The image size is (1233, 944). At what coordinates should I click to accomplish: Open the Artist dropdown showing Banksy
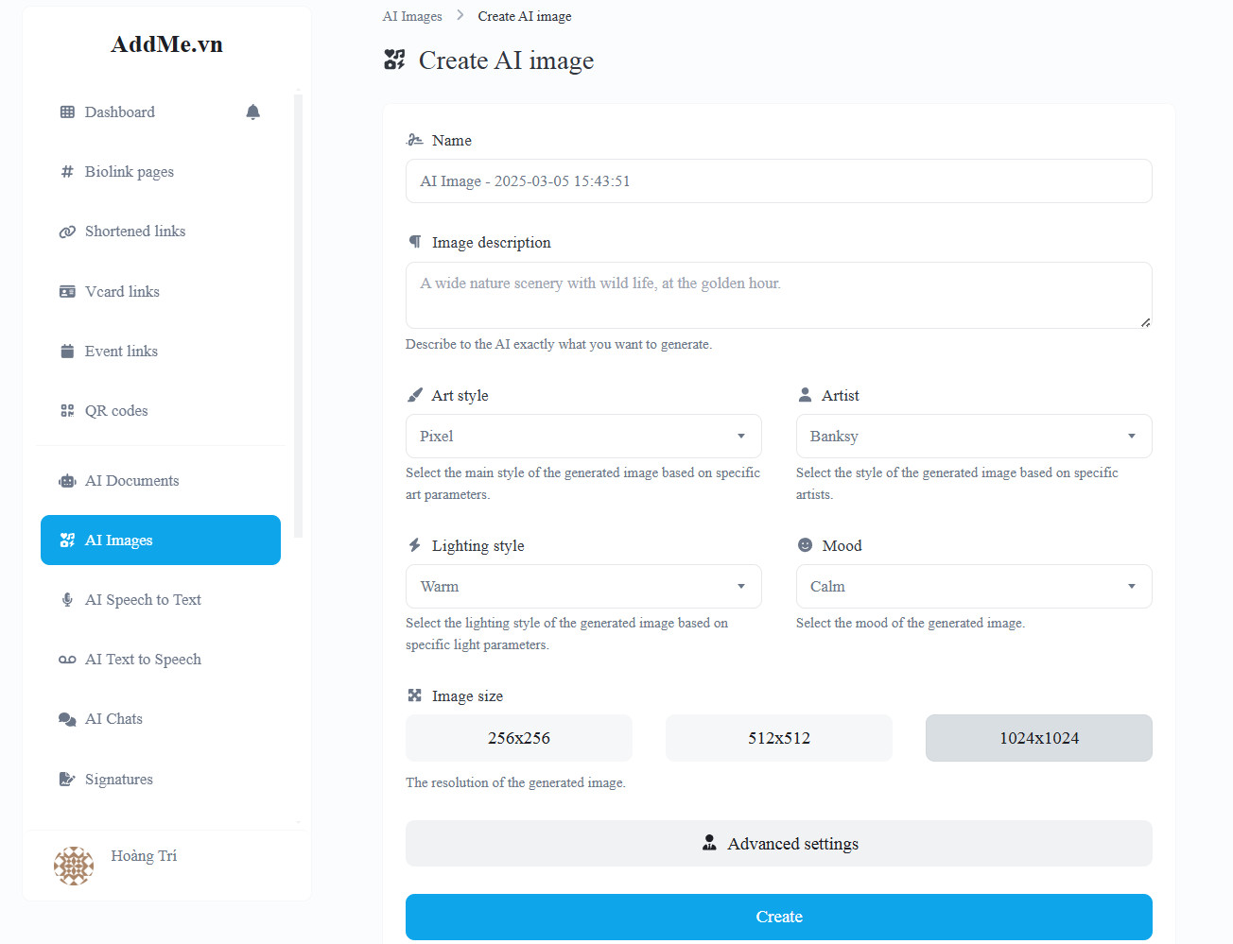[973, 437]
